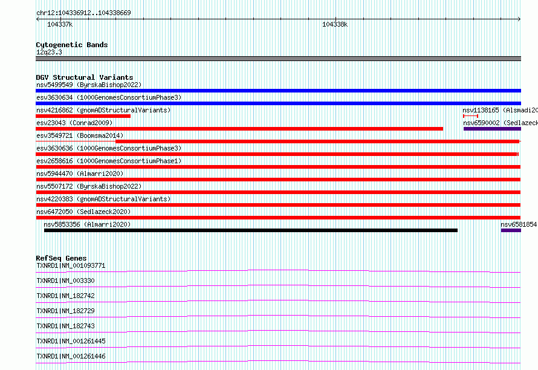Select the purple bar under nsv6581854
Viewport: 538px width, 370px height.
click(511, 230)
